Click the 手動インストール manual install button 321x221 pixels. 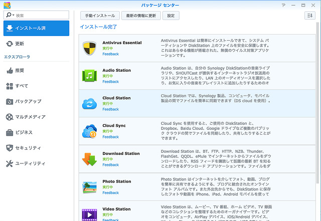(x=100, y=16)
